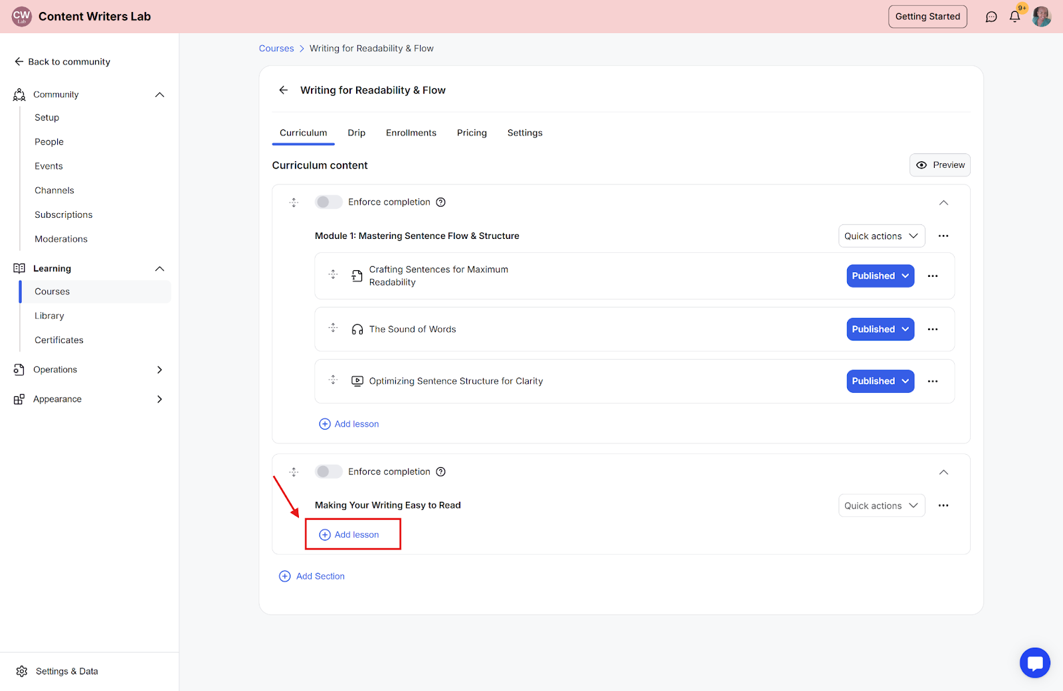Click the Settings & Data gear icon
Image resolution: width=1063 pixels, height=691 pixels.
coord(22,672)
